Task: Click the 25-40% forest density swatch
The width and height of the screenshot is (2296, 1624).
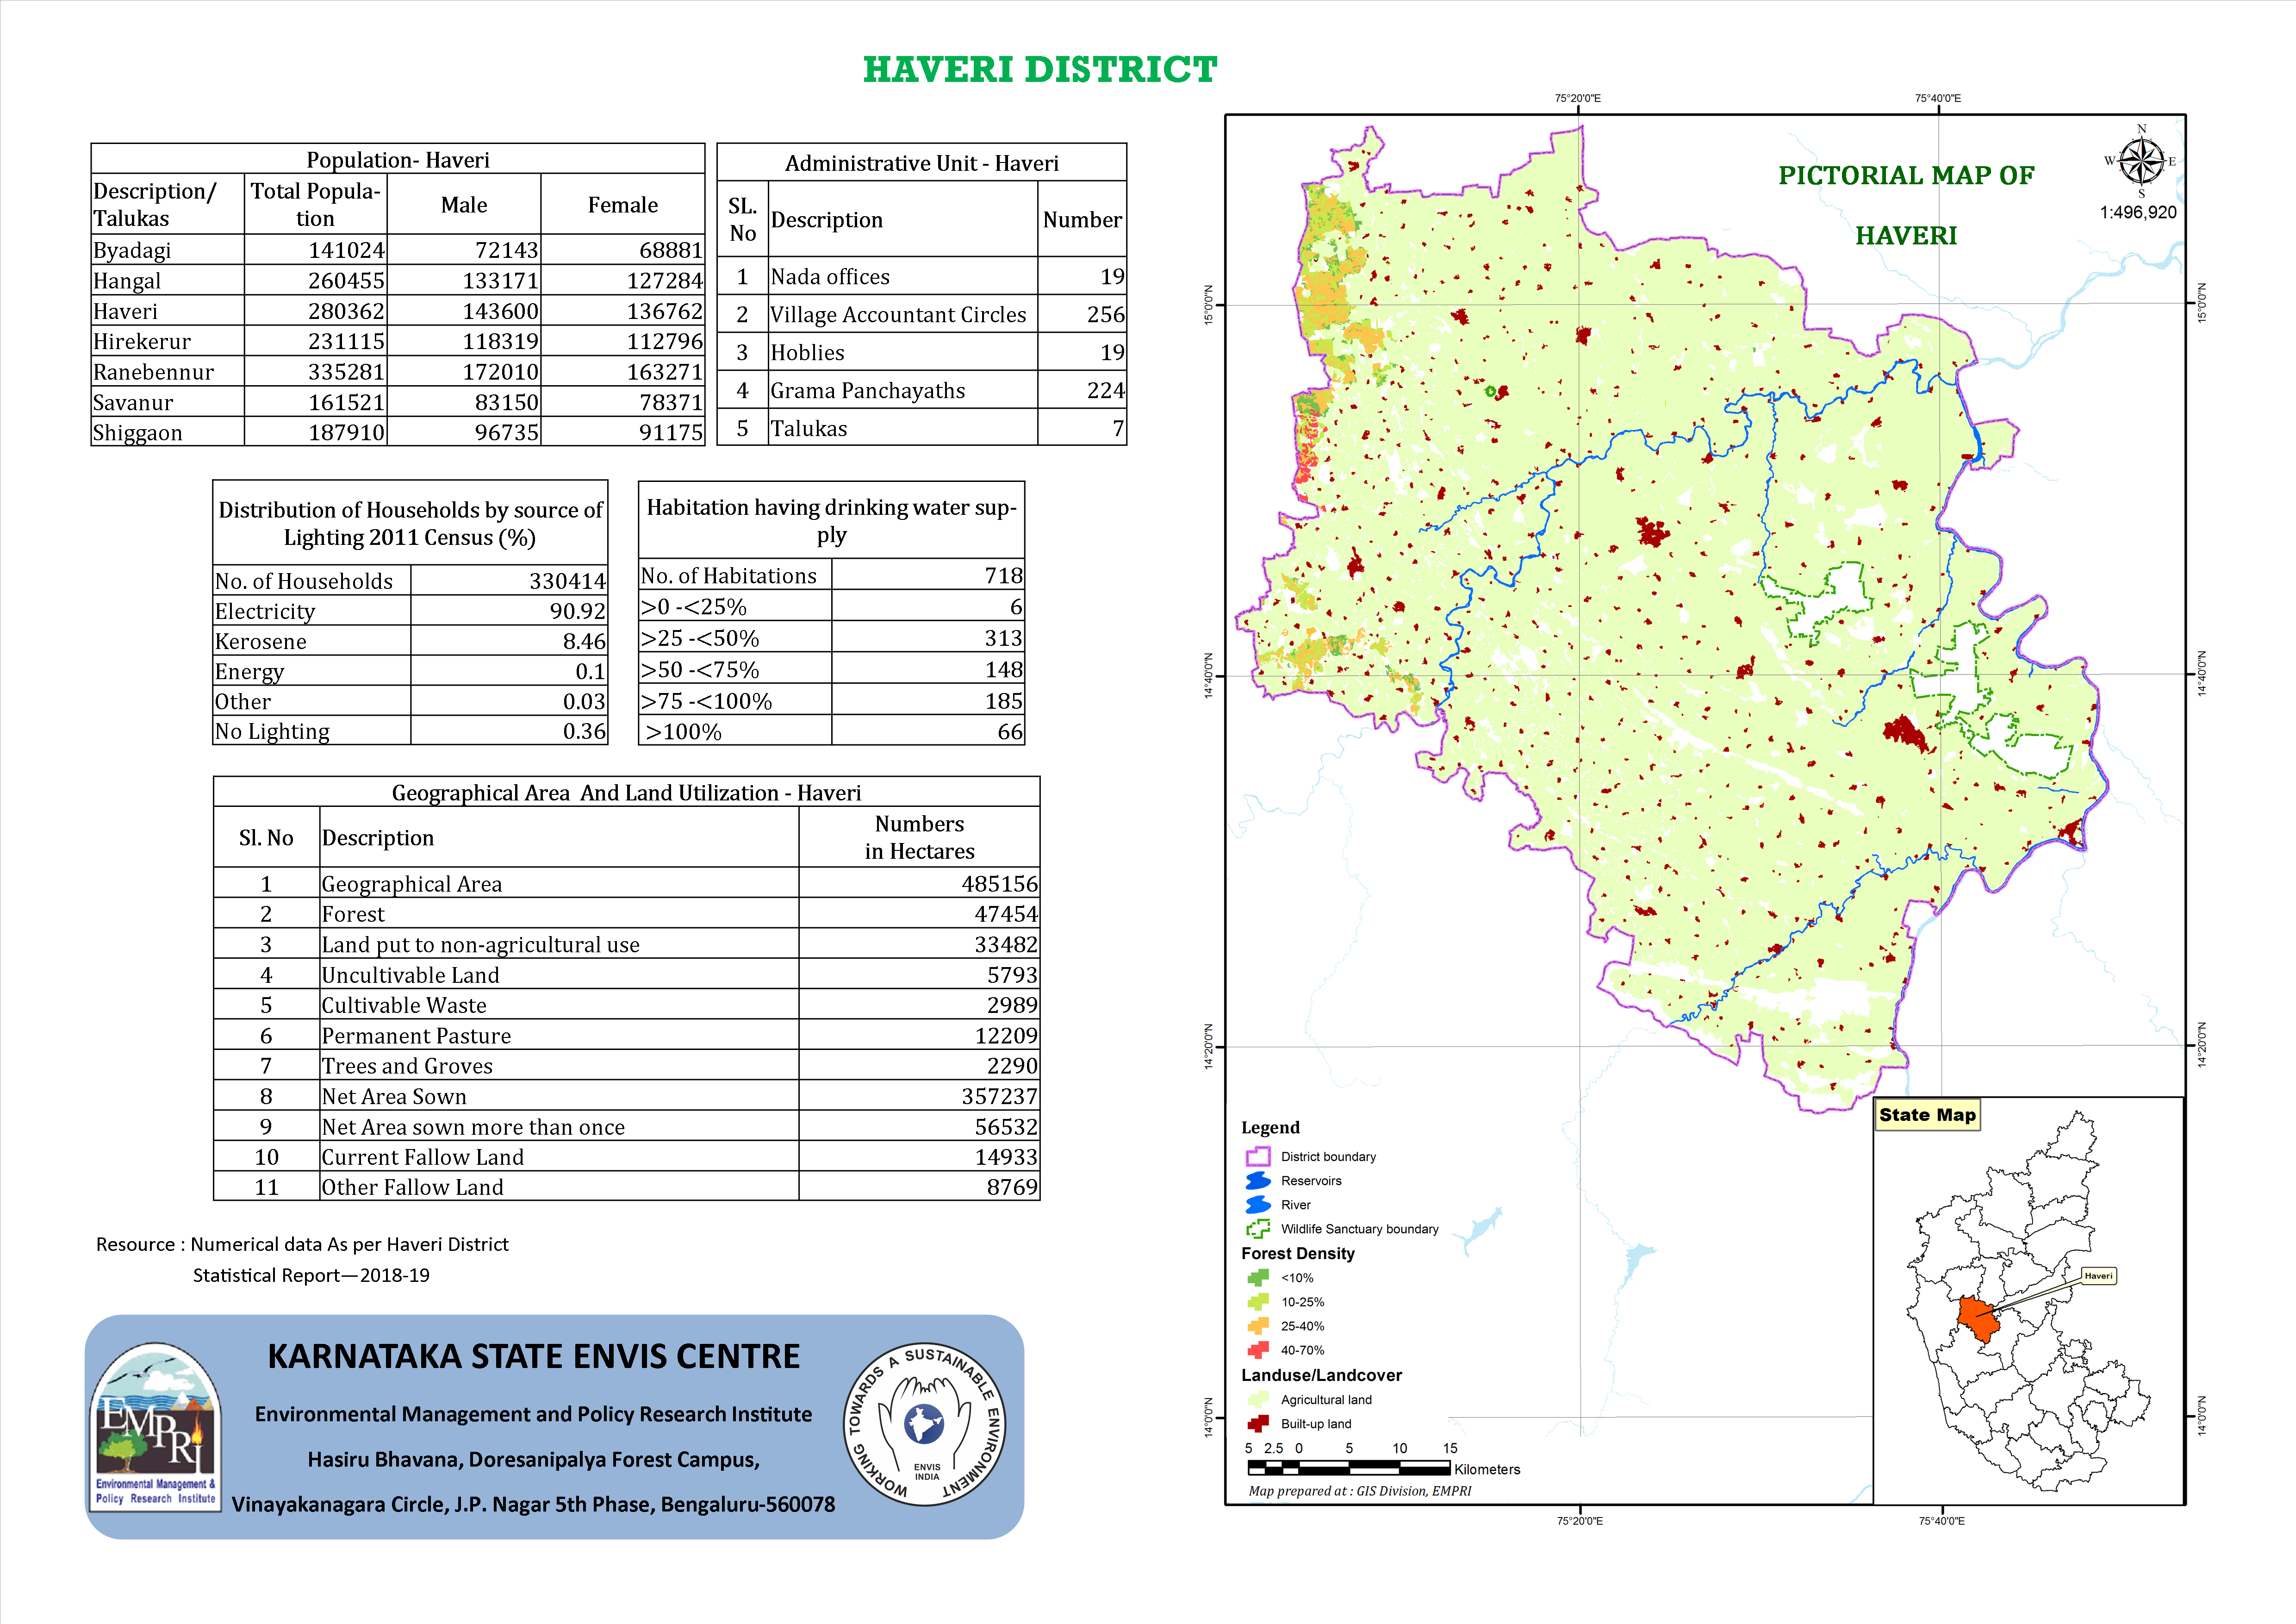Action: 1257,1326
